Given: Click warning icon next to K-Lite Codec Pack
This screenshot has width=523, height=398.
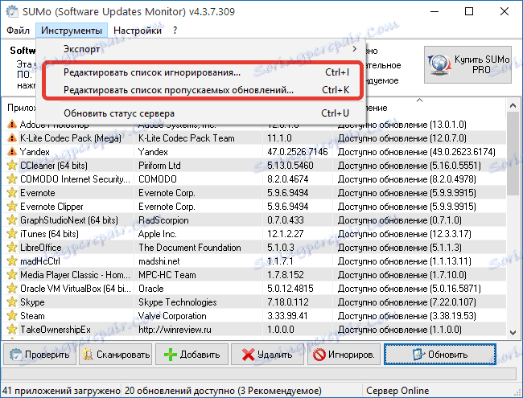Looking at the screenshot, I should click(x=12, y=138).
